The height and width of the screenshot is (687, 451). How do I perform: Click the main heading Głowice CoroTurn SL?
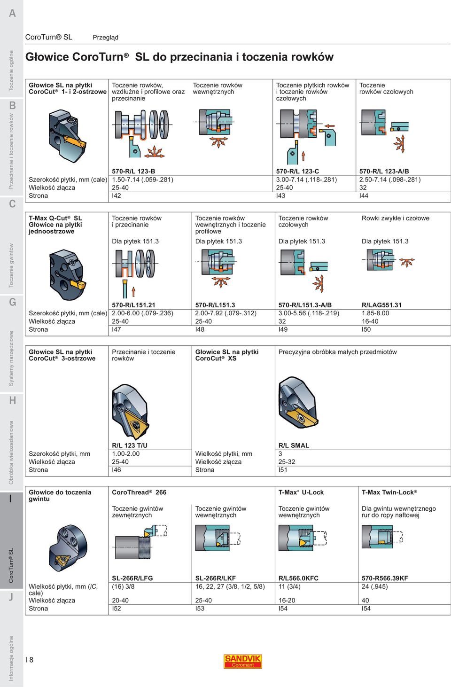179,57
